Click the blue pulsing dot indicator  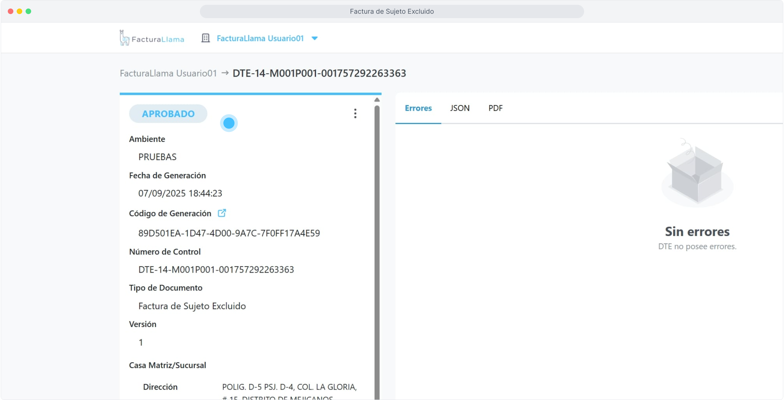(229, 123)
